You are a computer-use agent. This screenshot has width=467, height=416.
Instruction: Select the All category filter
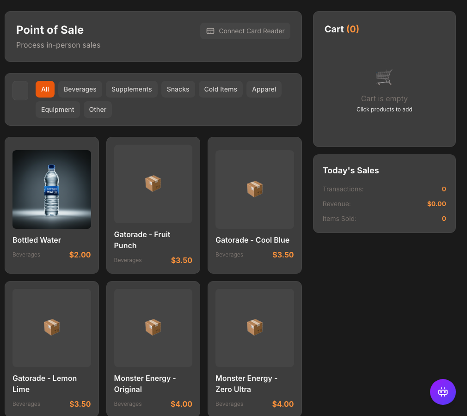[x=45, y=89]
